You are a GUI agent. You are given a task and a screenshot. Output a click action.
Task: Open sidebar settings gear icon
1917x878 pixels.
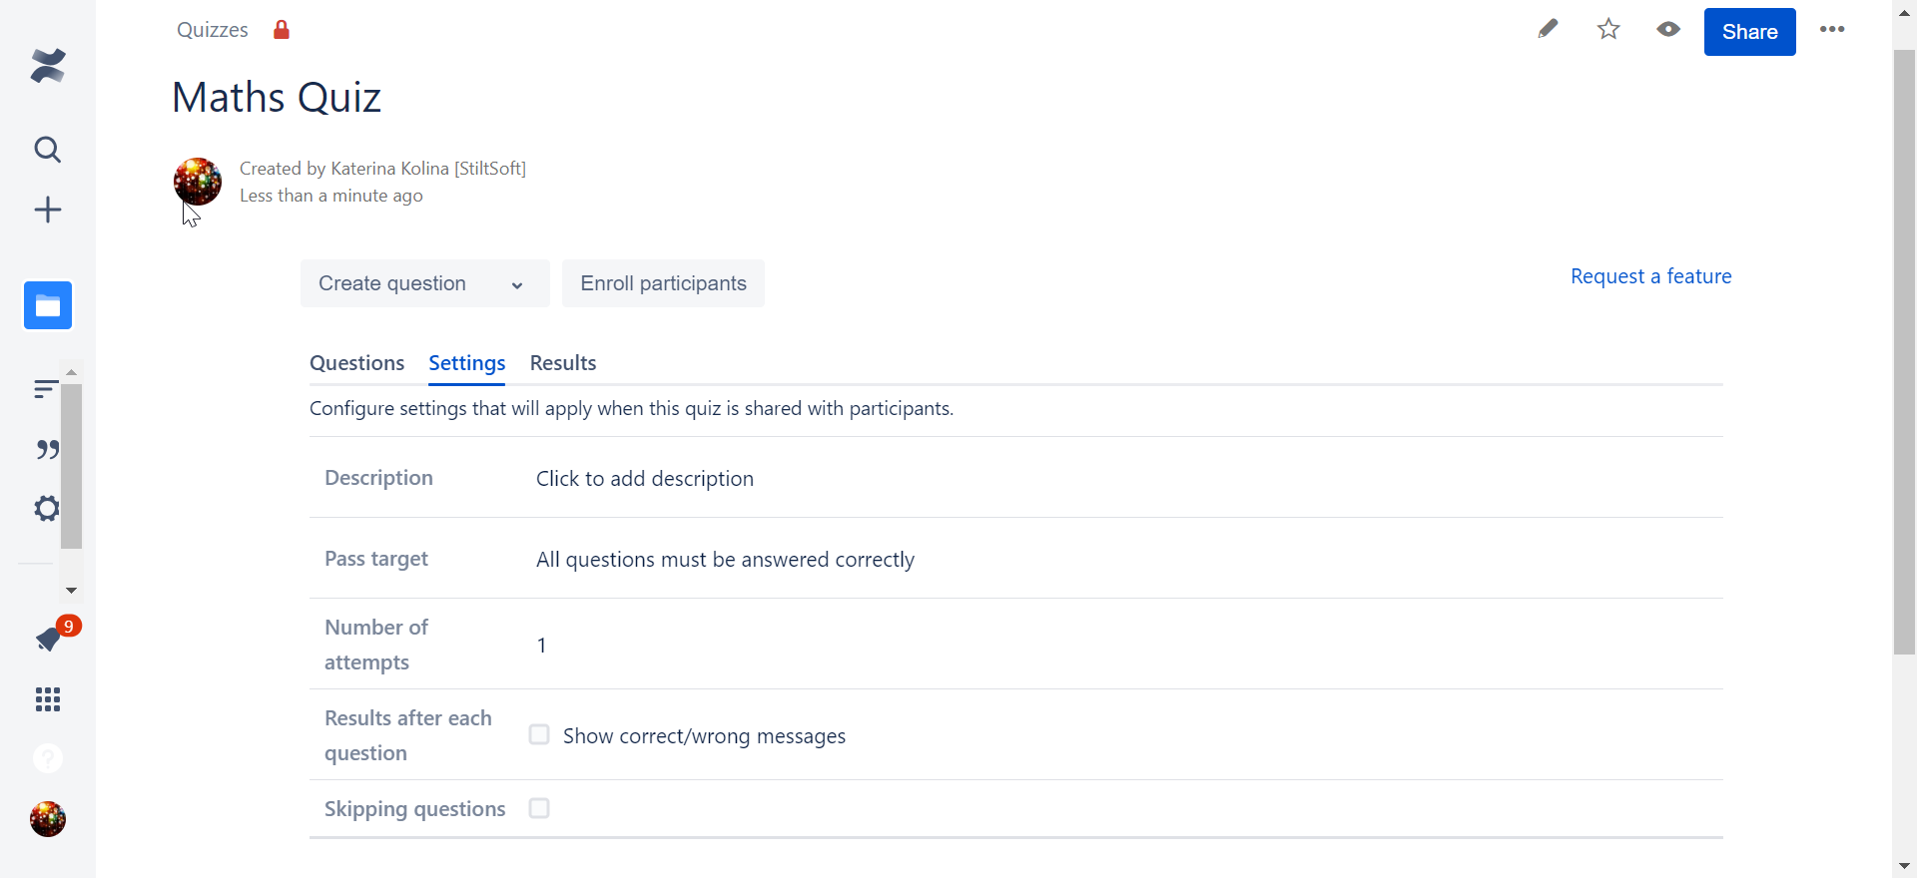45,509
